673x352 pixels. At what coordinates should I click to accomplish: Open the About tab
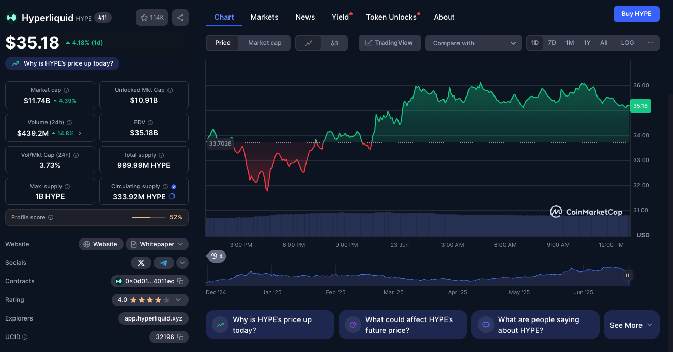point(444,17)
